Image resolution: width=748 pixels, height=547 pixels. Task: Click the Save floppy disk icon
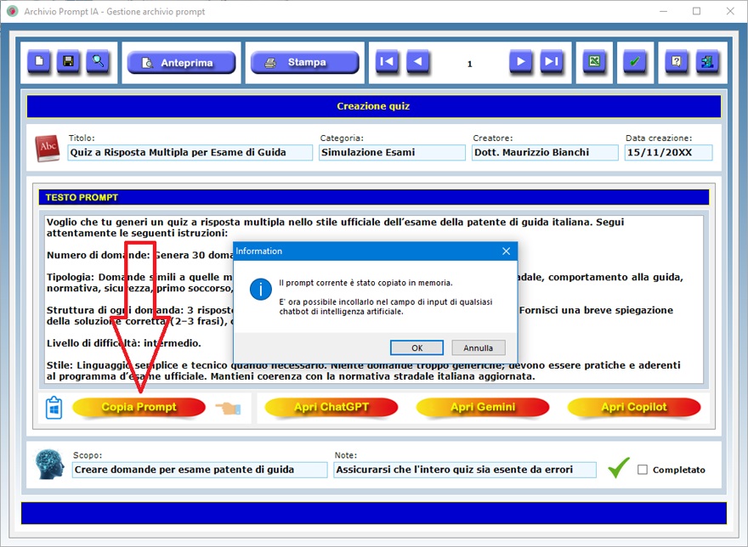point(68,61)
